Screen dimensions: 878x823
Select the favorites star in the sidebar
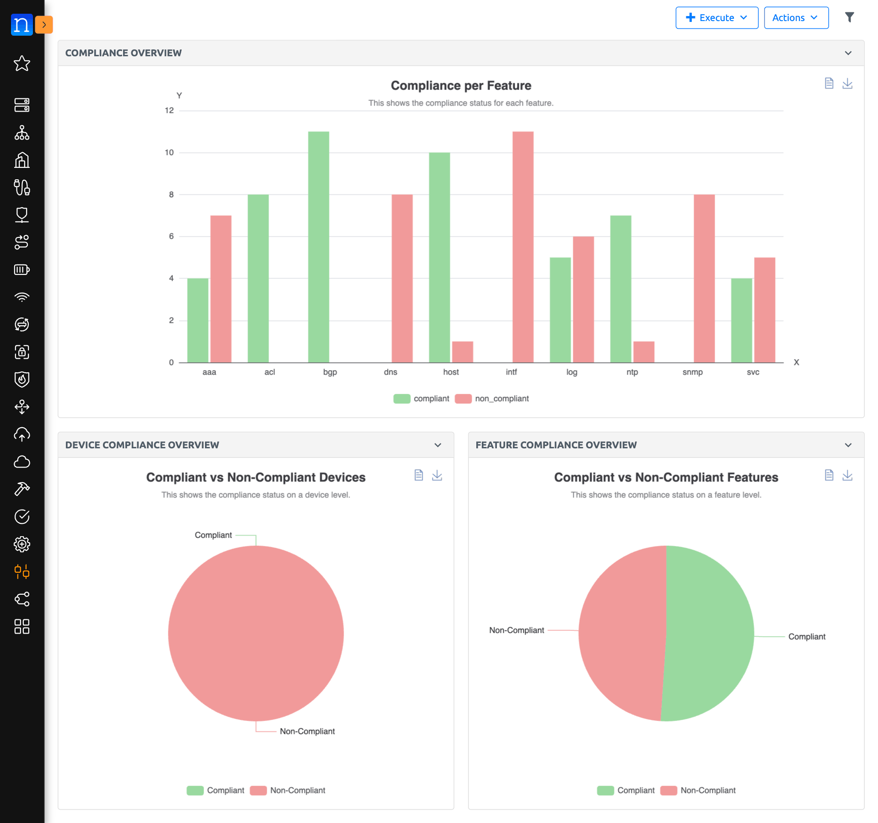point(22,64)
